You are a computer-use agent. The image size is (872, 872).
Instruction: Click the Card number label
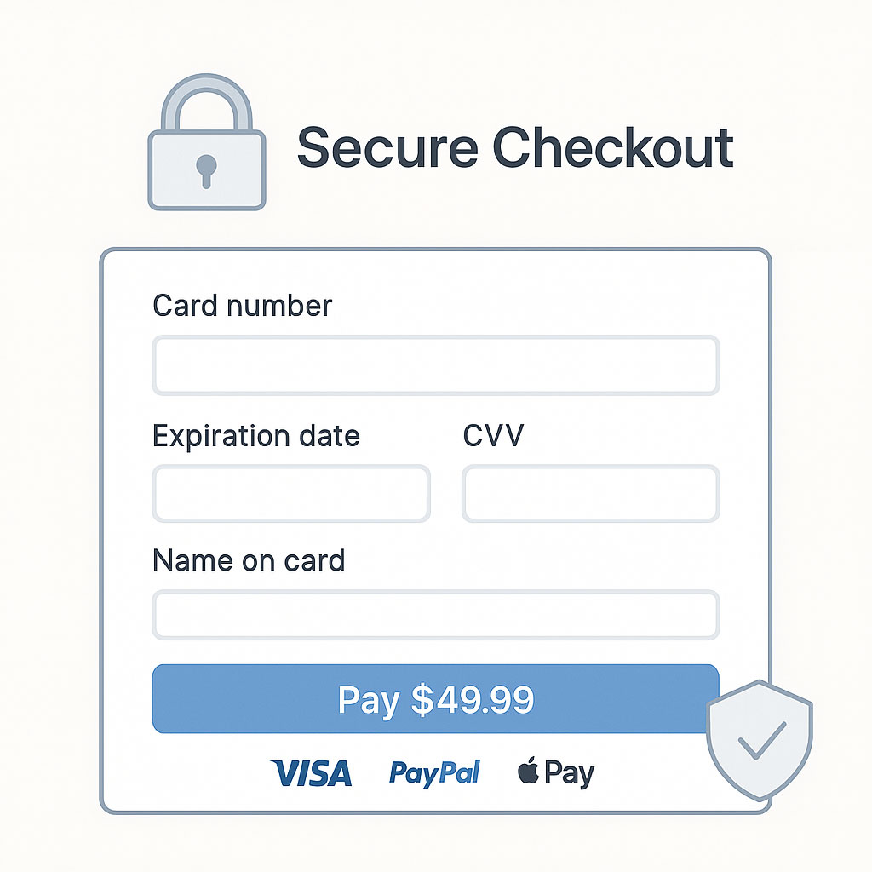pos(242,305)
